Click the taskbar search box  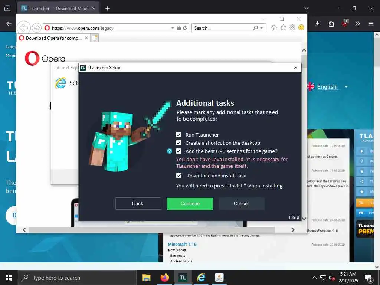(x=77, y=278)
